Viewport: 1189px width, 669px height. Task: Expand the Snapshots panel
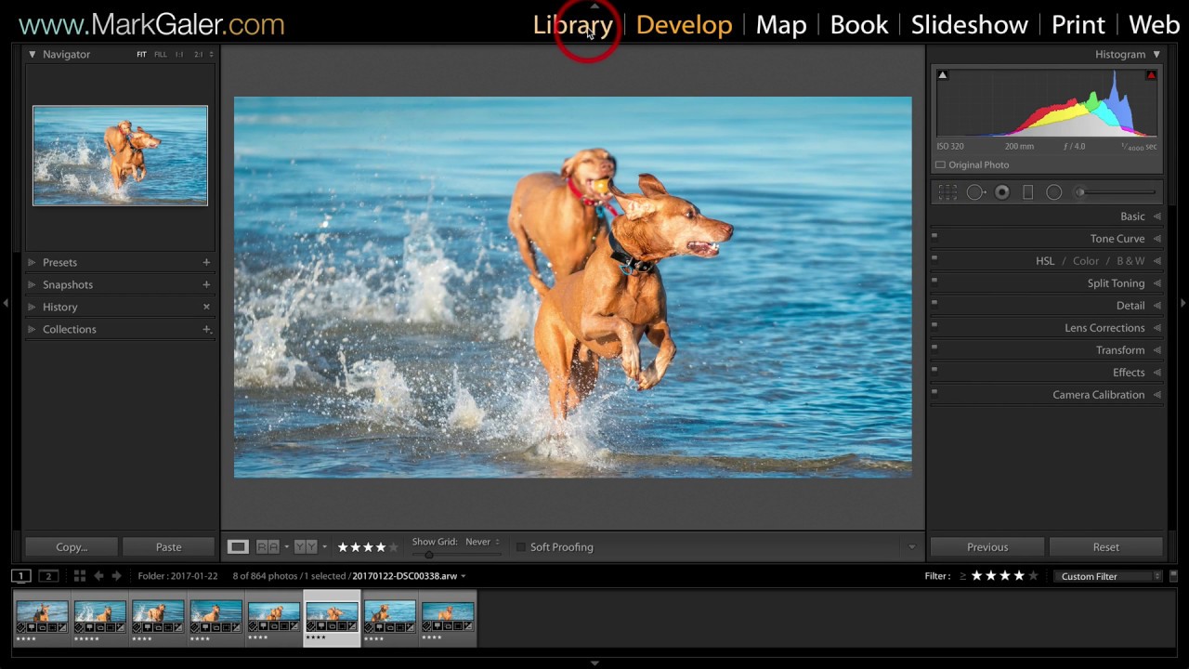(x=32, y=284)
